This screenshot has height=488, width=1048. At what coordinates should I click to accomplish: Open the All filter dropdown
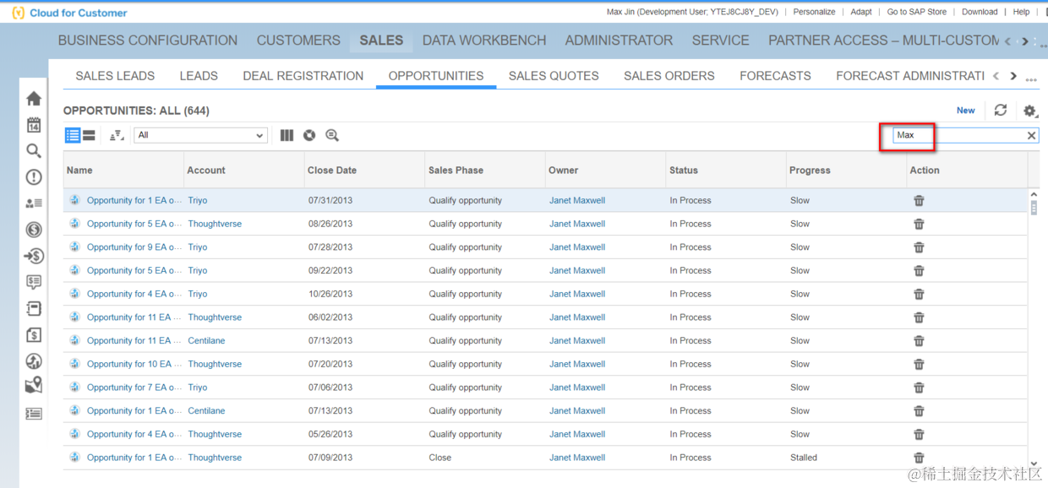coord(200,135)
